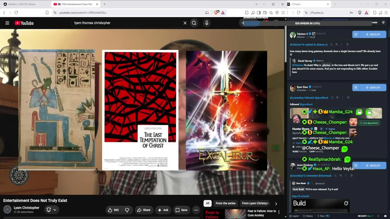The width and height of the screenshot is (390, 219).
Task: Hide ryaneshea's follow event with eye-slash icon
Action: 337,98
